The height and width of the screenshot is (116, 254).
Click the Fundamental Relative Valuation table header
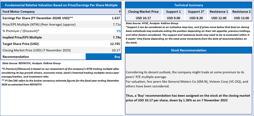tap(61, 5)
